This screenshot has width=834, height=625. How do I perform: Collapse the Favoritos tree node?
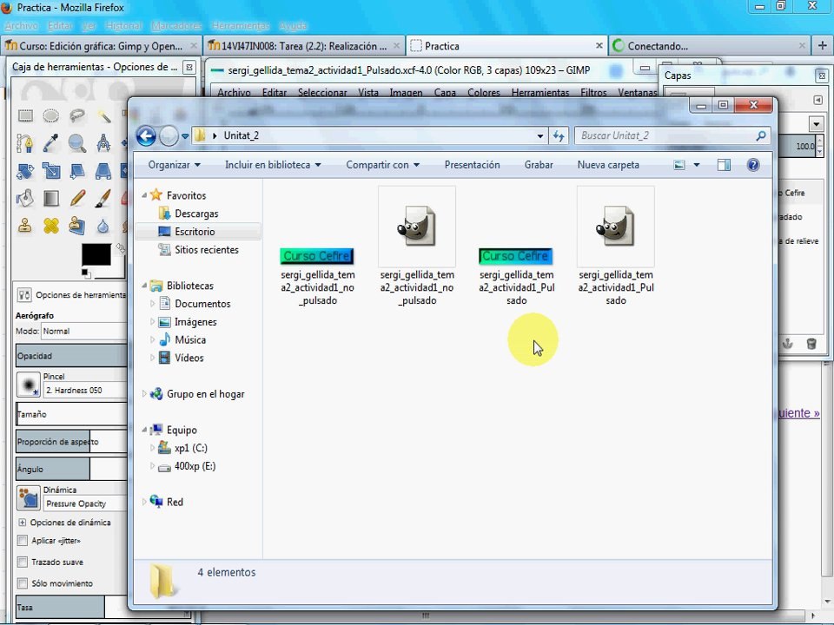click(144, 195)
